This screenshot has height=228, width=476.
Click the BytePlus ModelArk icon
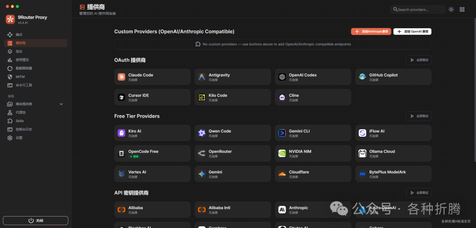click(362, 174)
